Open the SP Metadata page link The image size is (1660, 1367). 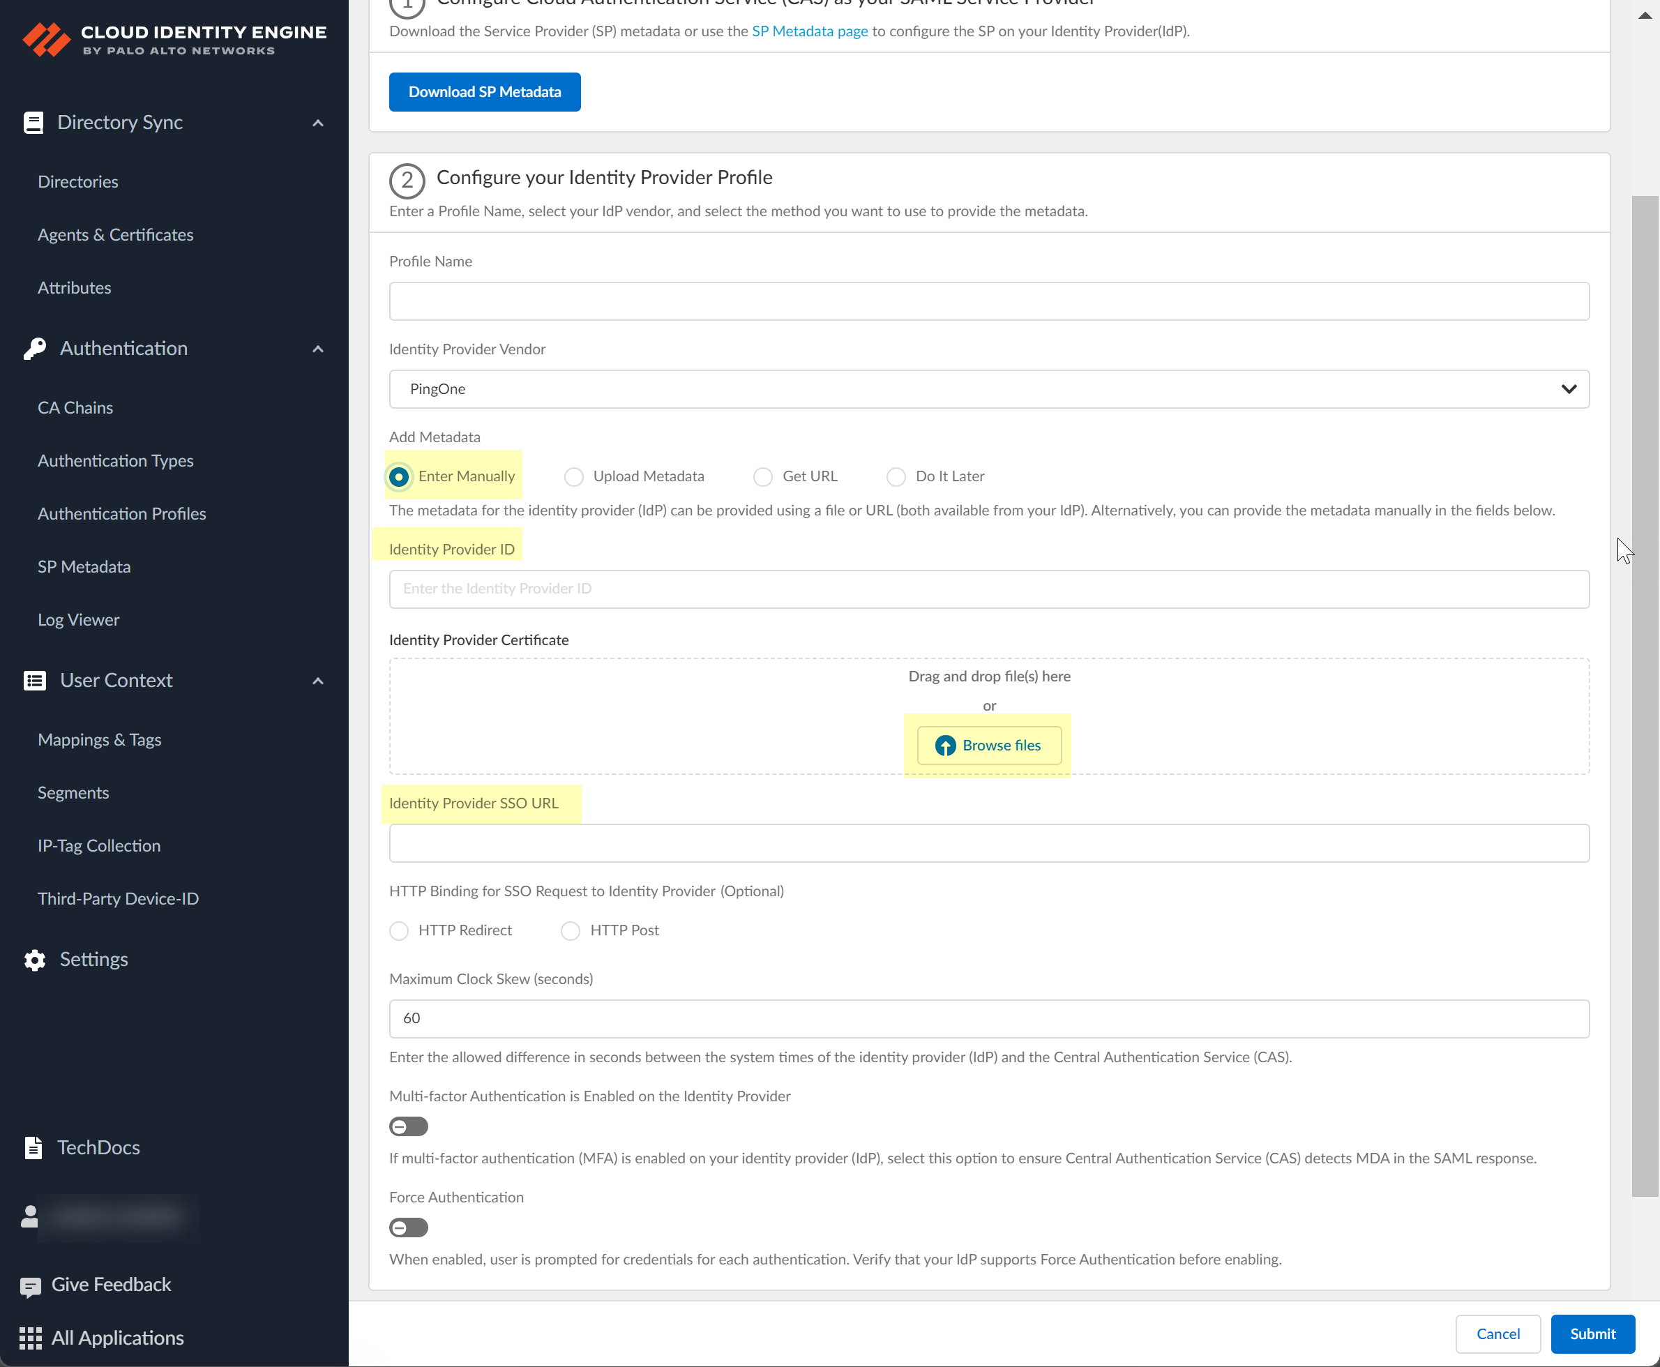(x=810, y=31)
